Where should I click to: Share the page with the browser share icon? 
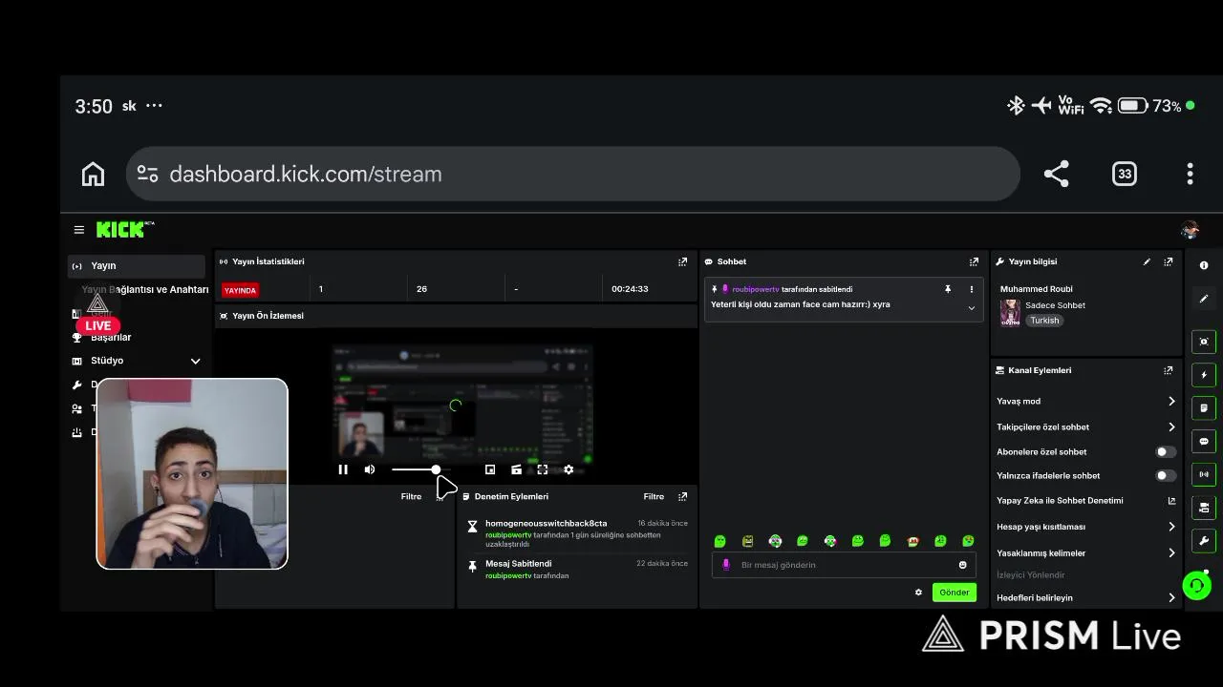(1056, 174)
